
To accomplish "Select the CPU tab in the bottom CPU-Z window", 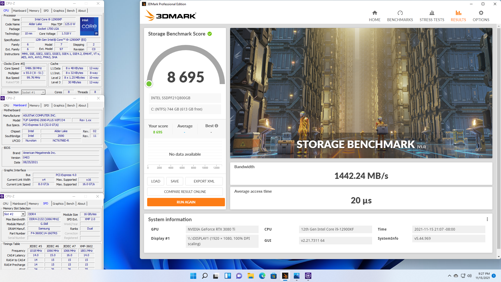I will point(5,204).
